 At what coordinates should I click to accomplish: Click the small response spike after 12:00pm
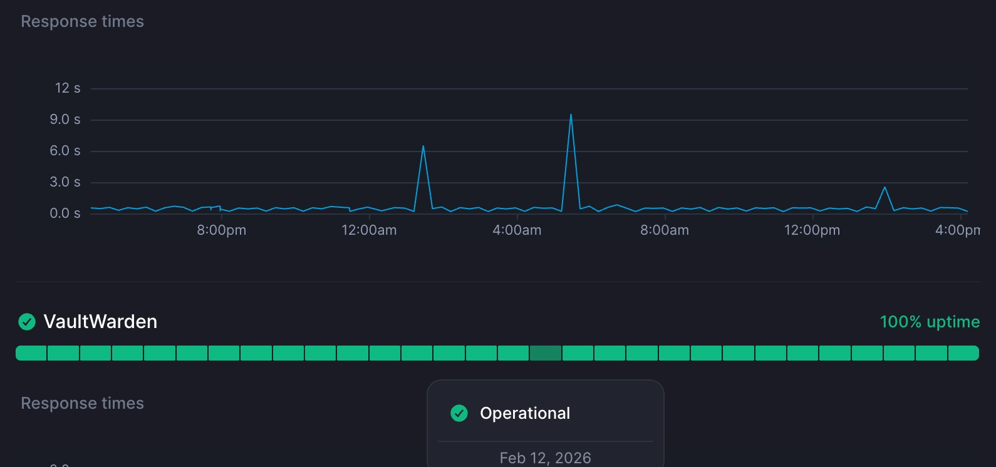point(884,188)
